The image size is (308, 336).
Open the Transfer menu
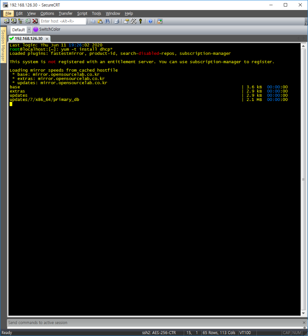point(65,13)
